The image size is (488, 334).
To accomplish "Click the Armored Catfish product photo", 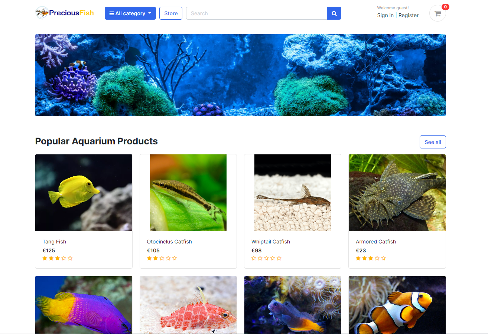I will click(397, 193).
